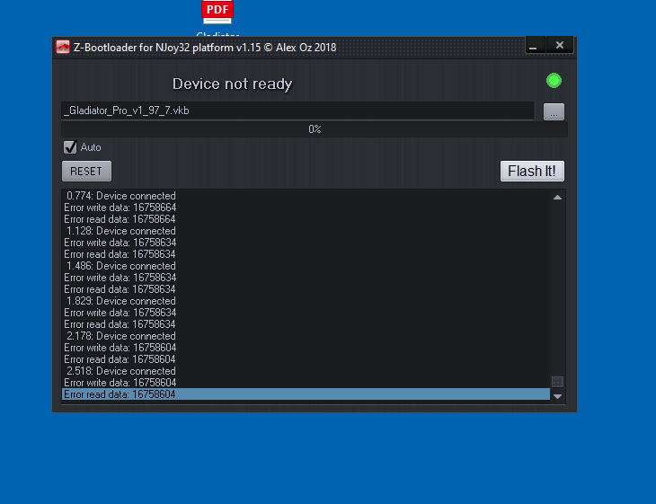Click the 0% progress bar
The image size is (656, 504).
click(315, 129)
